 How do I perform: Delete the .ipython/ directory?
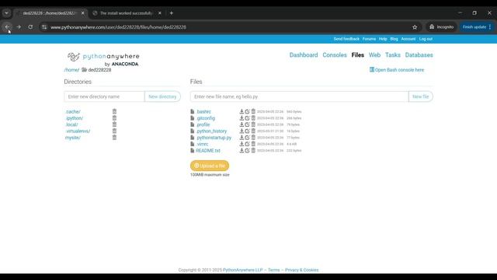114,117
